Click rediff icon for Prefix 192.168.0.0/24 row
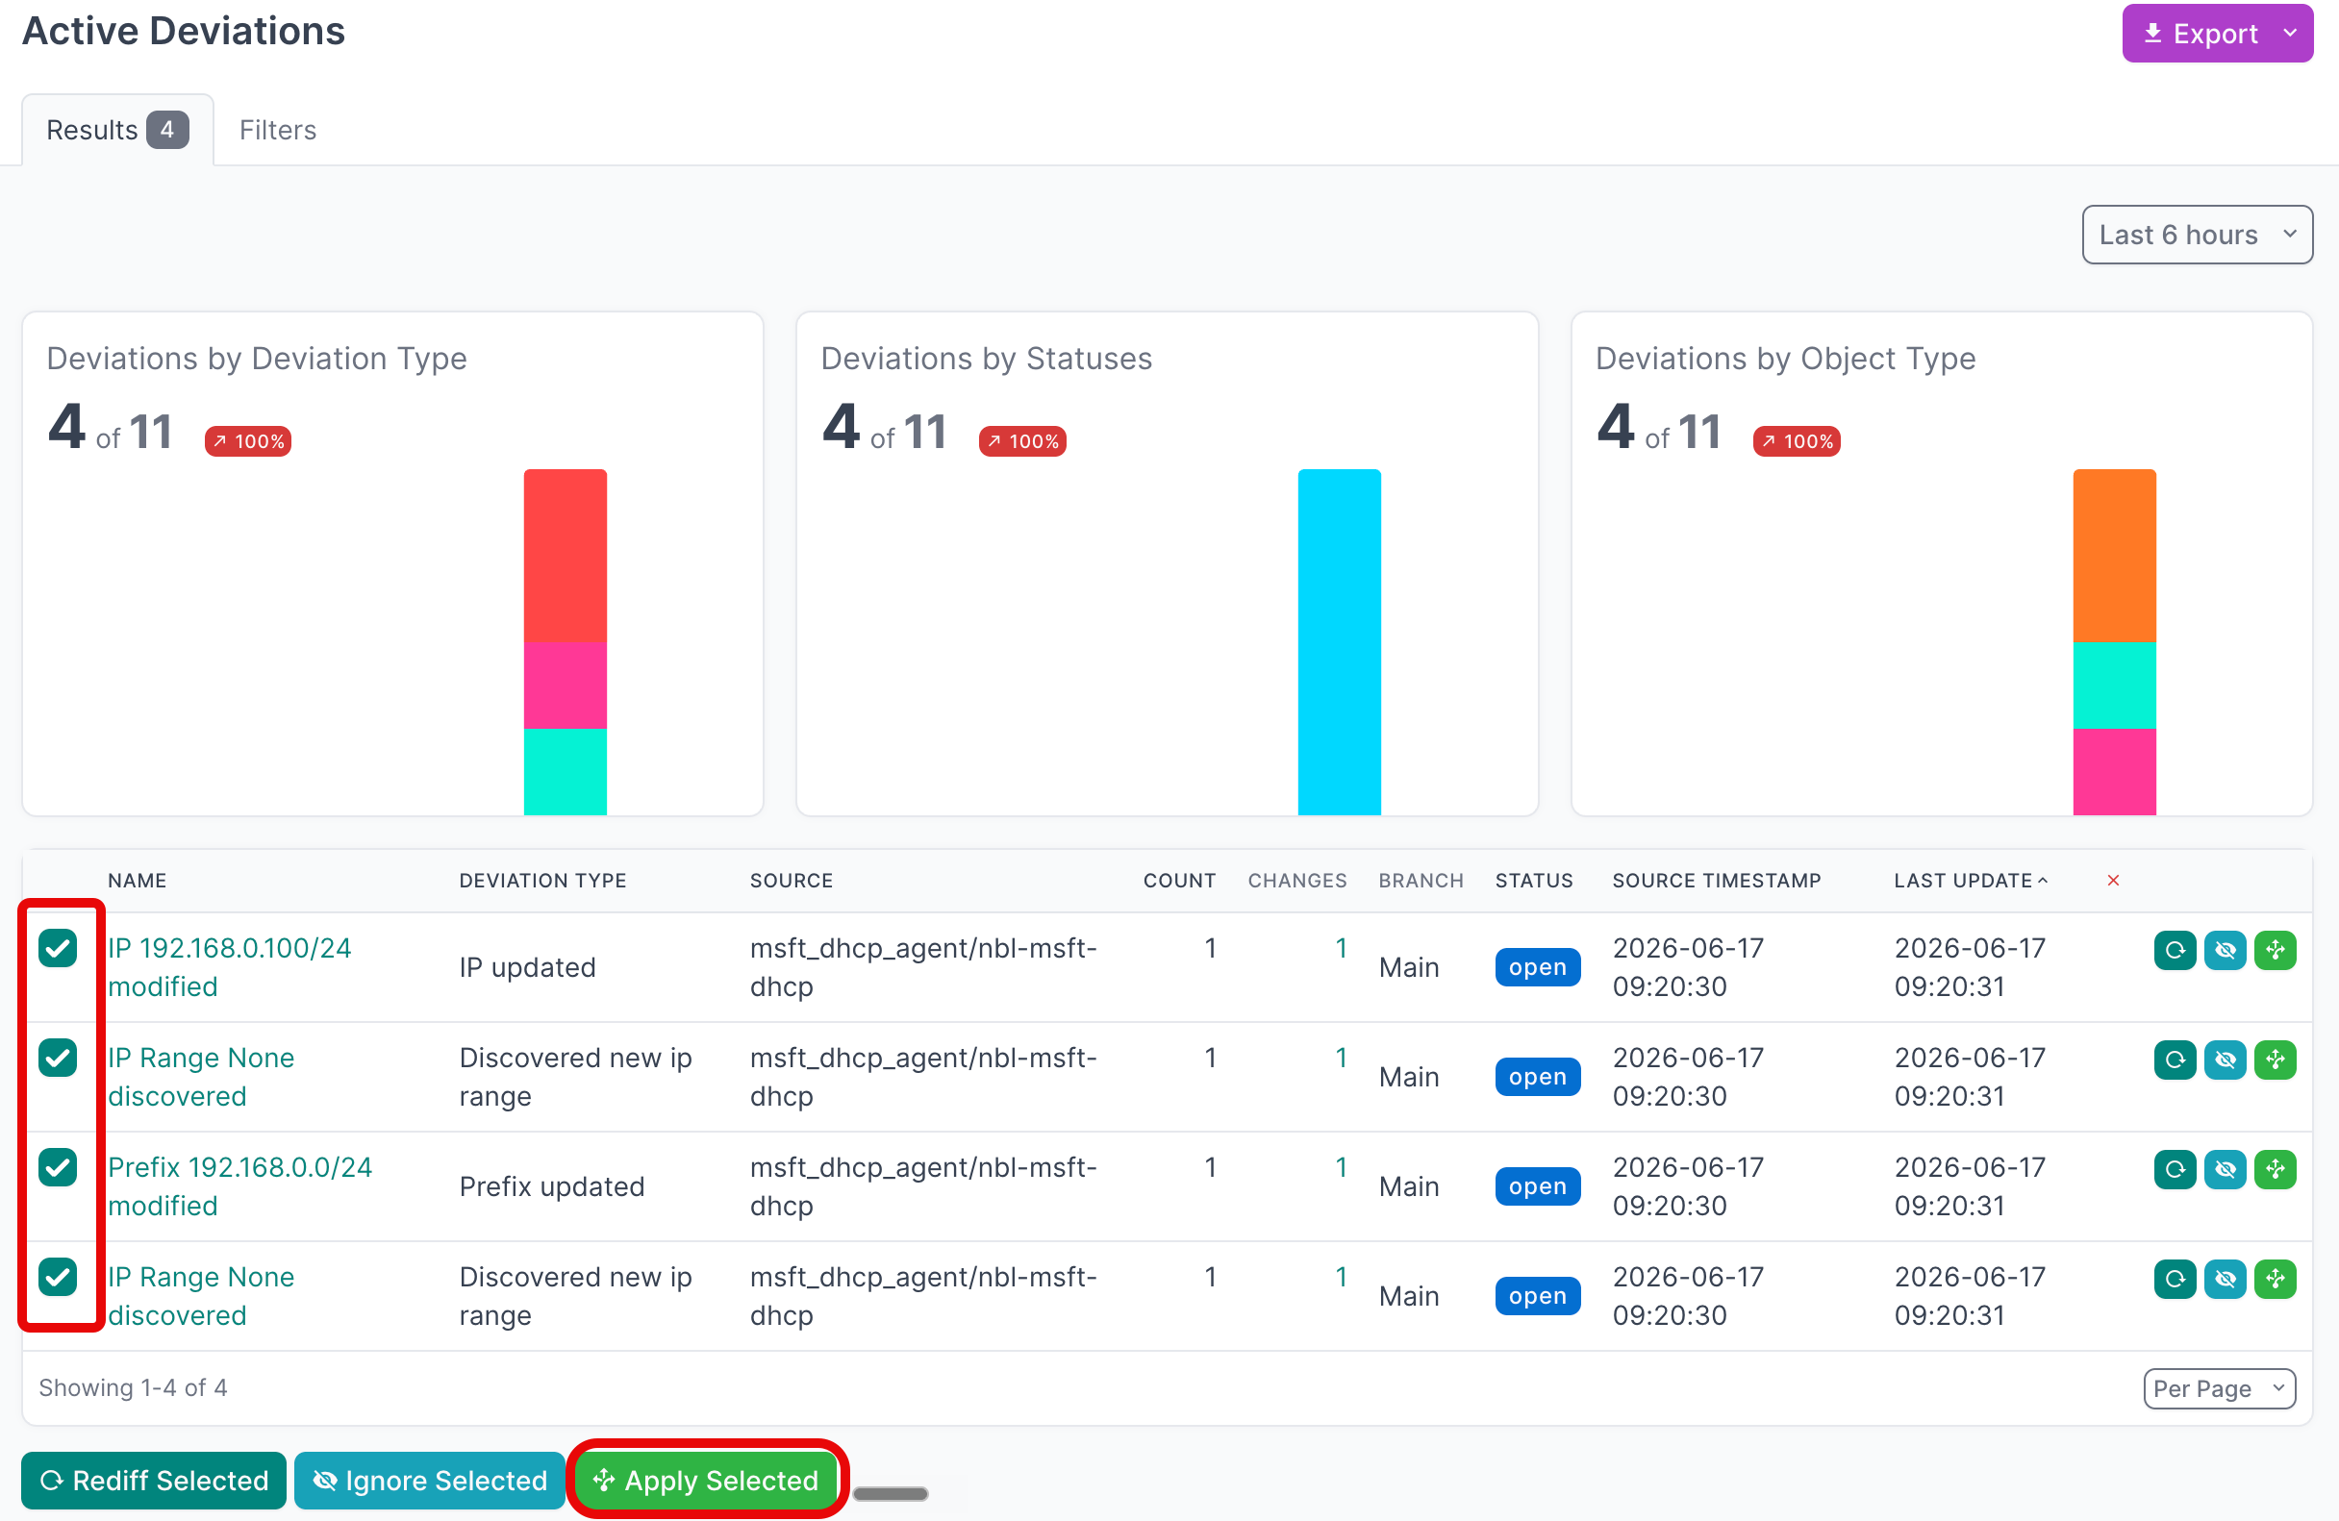 pyautogui.click(x=2174, y=1169)
